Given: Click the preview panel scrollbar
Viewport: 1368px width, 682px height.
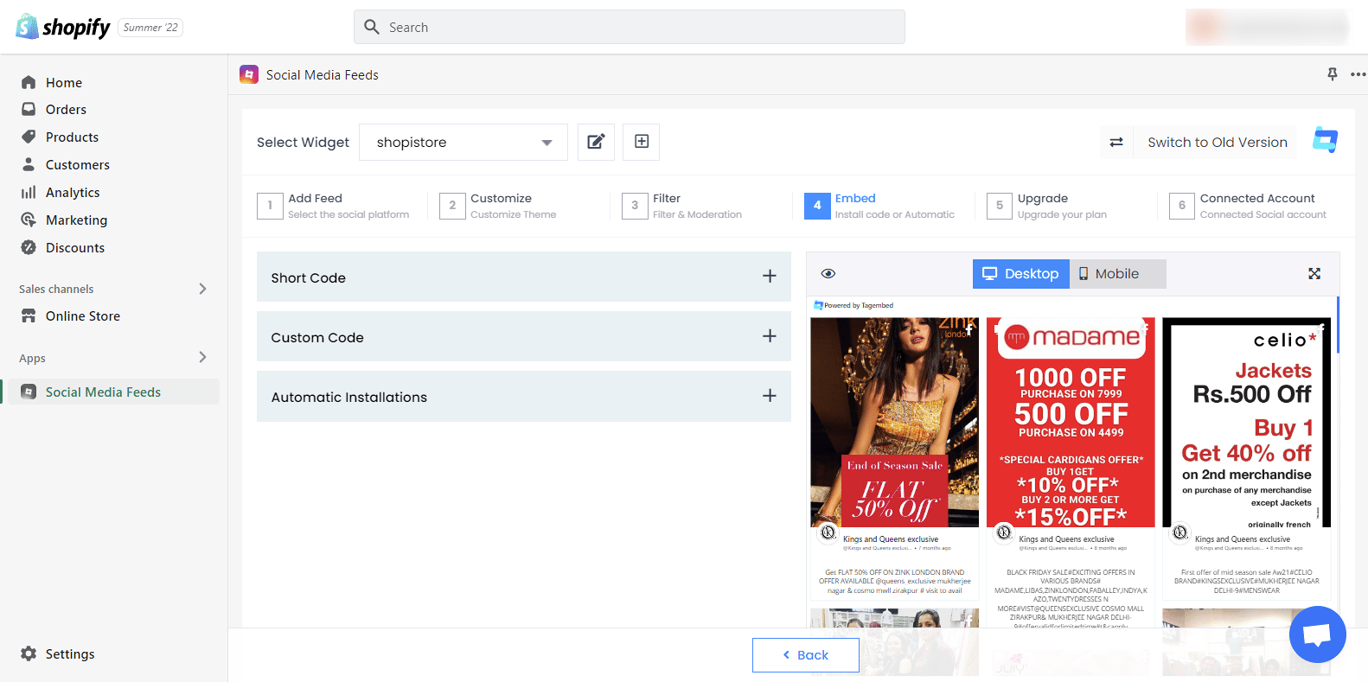Looking at the screenshot, I should click(1338, 325).
